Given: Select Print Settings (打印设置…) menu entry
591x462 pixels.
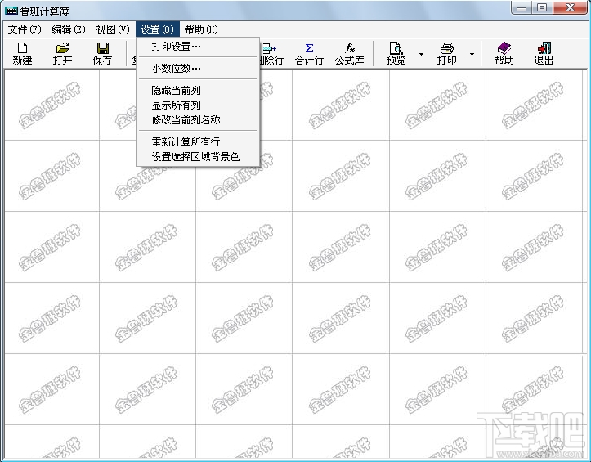Looking at the screenshot, I should point(198,47).
